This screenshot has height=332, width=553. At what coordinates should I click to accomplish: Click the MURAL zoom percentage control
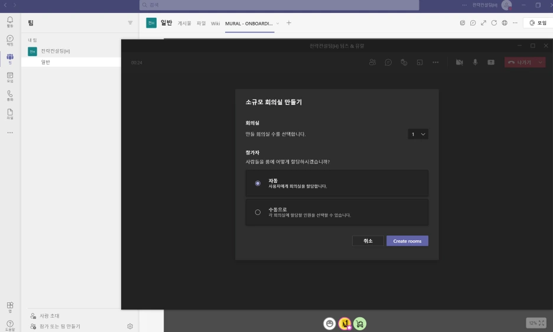click(536, 323)
